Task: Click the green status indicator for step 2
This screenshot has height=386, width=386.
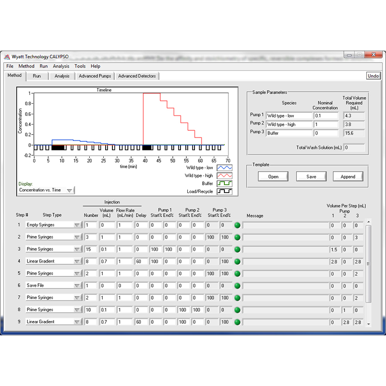Action: click(x=237, y=237)
